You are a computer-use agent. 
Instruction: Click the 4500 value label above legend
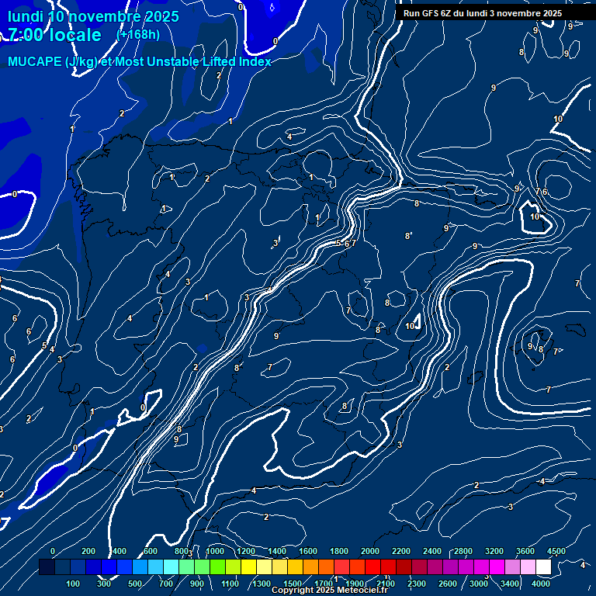click(556, 551)
